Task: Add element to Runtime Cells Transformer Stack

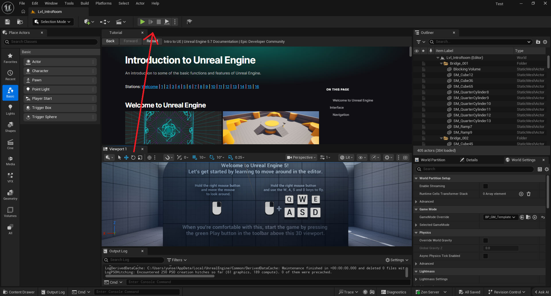Action: pos(521,194)
